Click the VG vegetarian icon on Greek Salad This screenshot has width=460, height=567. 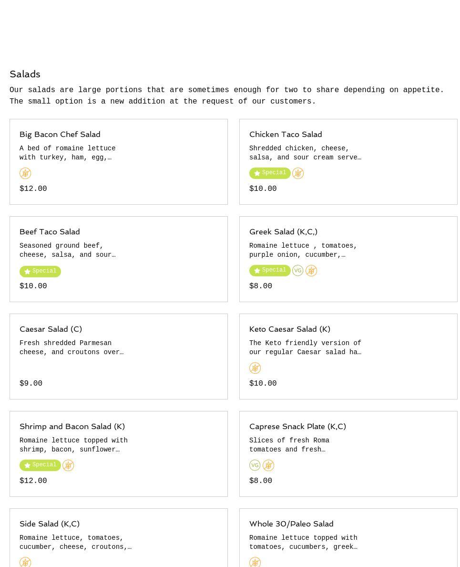click(x=298, y=271)
